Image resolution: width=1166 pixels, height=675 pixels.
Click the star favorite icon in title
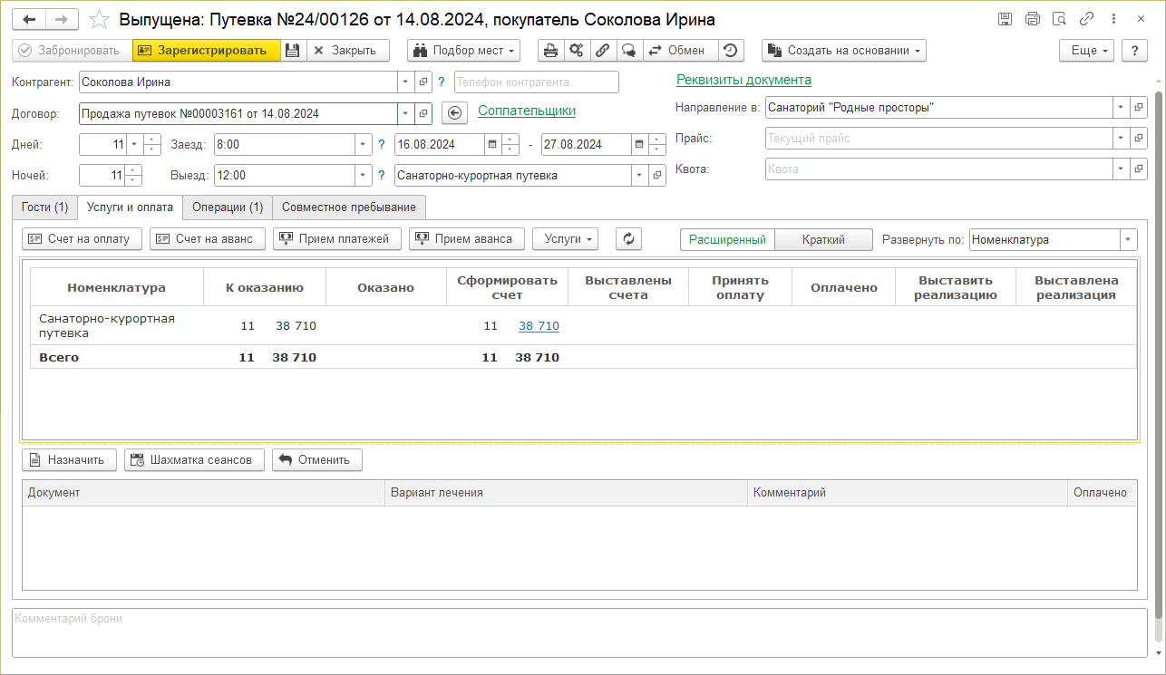coord(101,19)
